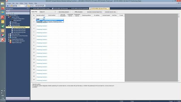Open the Tools menu
Image resolution: width=181 pixels, height=102 pixels.
click(26, 3)
